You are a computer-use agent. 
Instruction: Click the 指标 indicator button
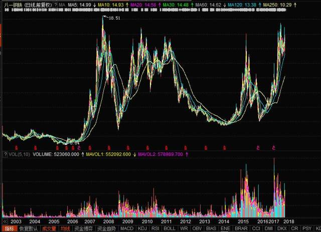(x=9, y=228)
